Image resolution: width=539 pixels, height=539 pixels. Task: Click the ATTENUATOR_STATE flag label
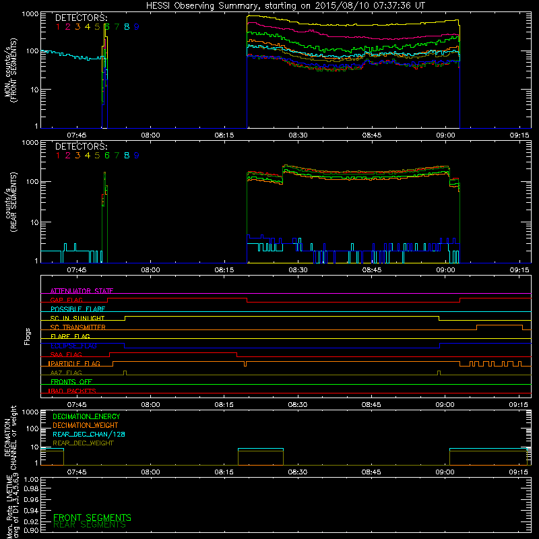(x=82, y=291)
